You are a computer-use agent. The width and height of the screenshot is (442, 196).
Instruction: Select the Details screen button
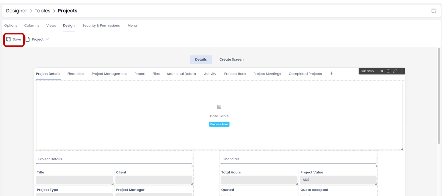coord(201,59)
